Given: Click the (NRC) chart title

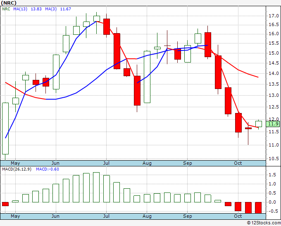Looking at the screenshot, I should (9, 3).
